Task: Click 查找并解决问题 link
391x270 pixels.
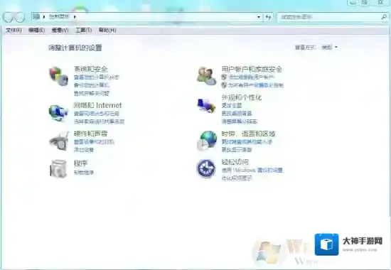Action: 92,94
